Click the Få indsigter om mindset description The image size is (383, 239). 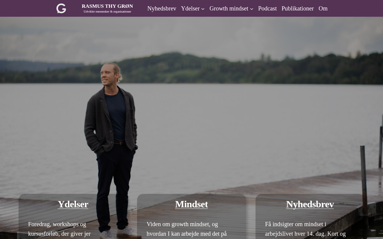pyautogui.click(x=305, y=229)
